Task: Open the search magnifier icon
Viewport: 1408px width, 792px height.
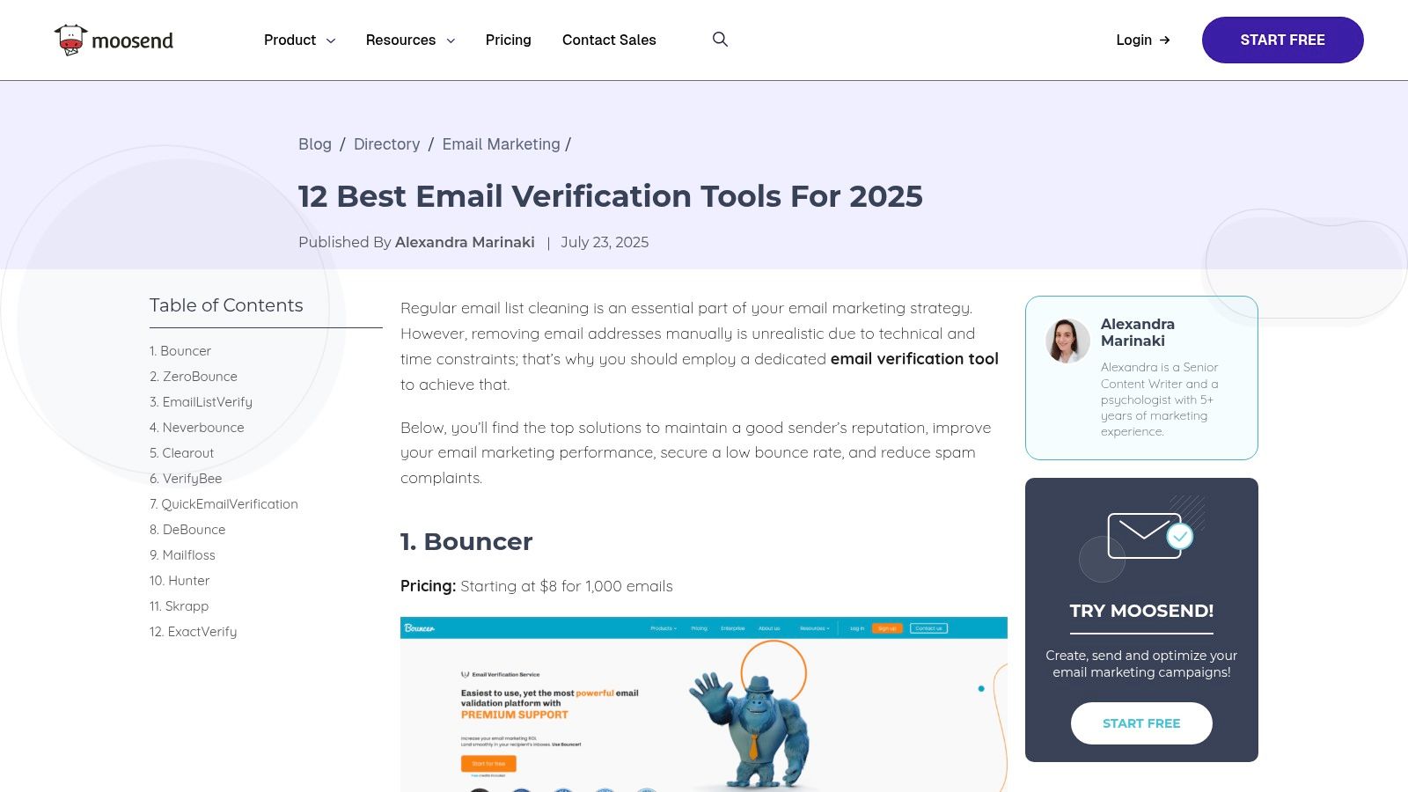Action: [x=720, y=40]
